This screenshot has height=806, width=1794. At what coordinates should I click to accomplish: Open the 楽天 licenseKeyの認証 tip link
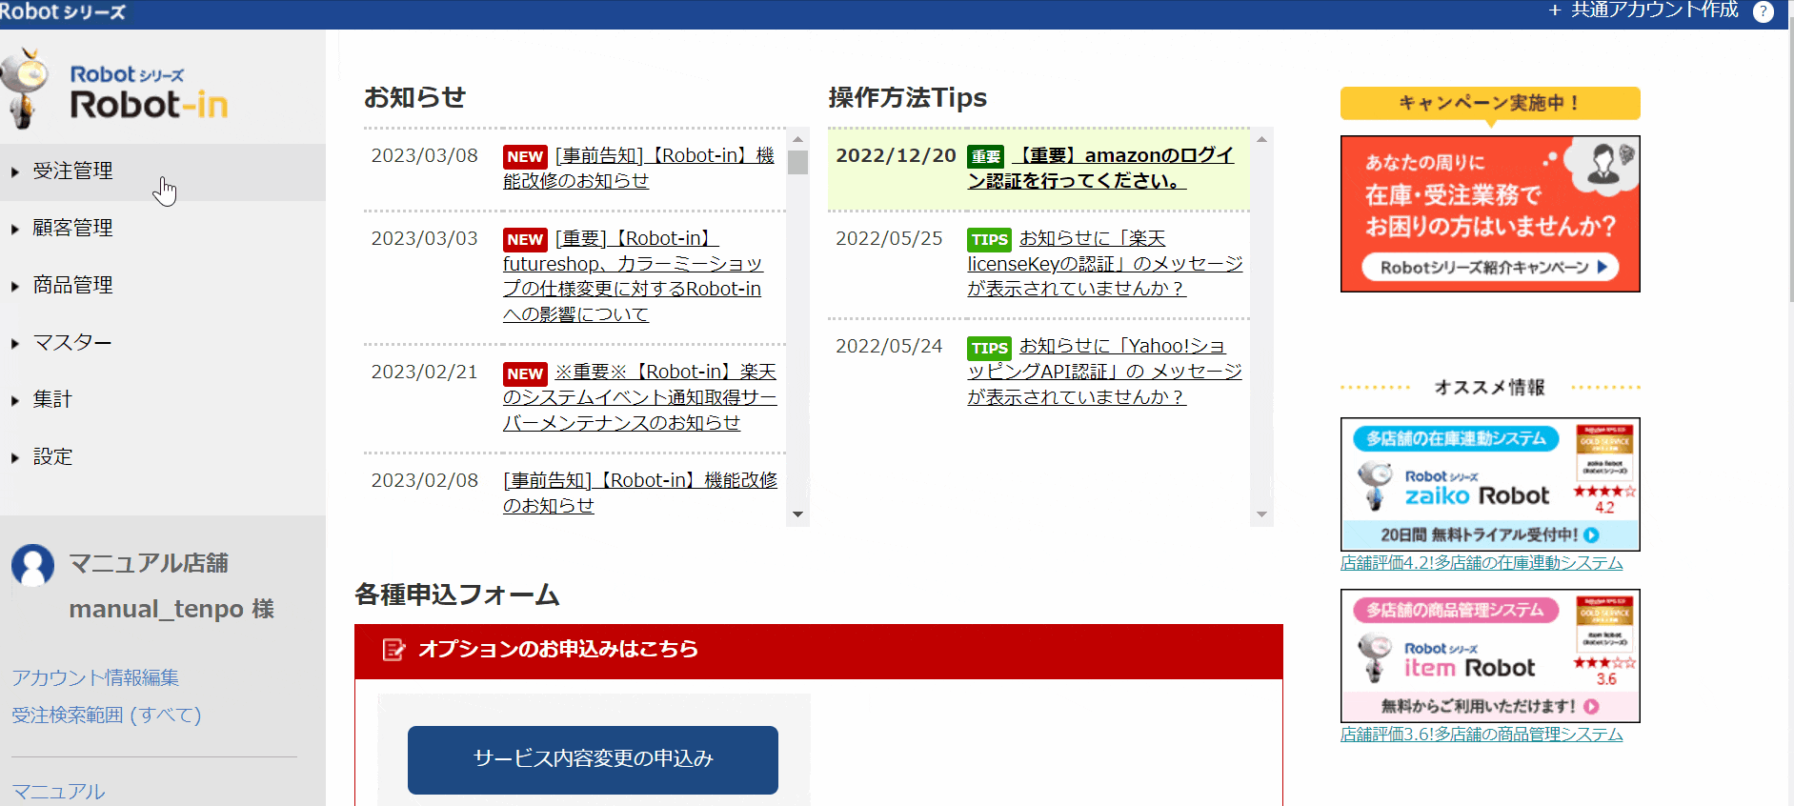pyautogui.click(x=1105, y=264)
